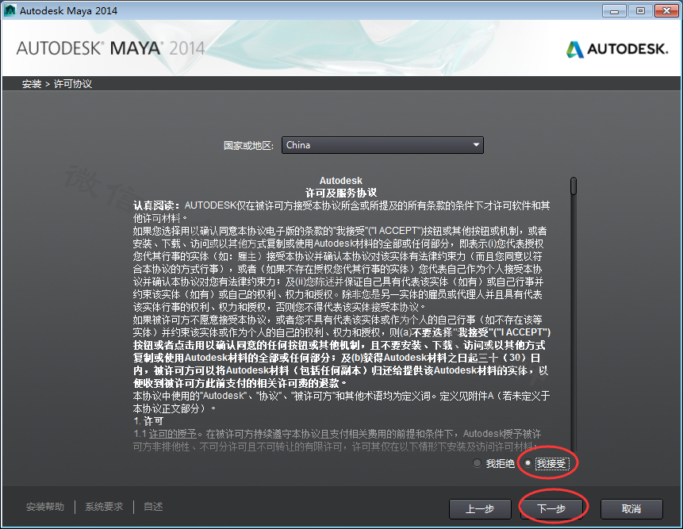
Task: Click the '1. 许可' section heading
Action: click(148, 421)
